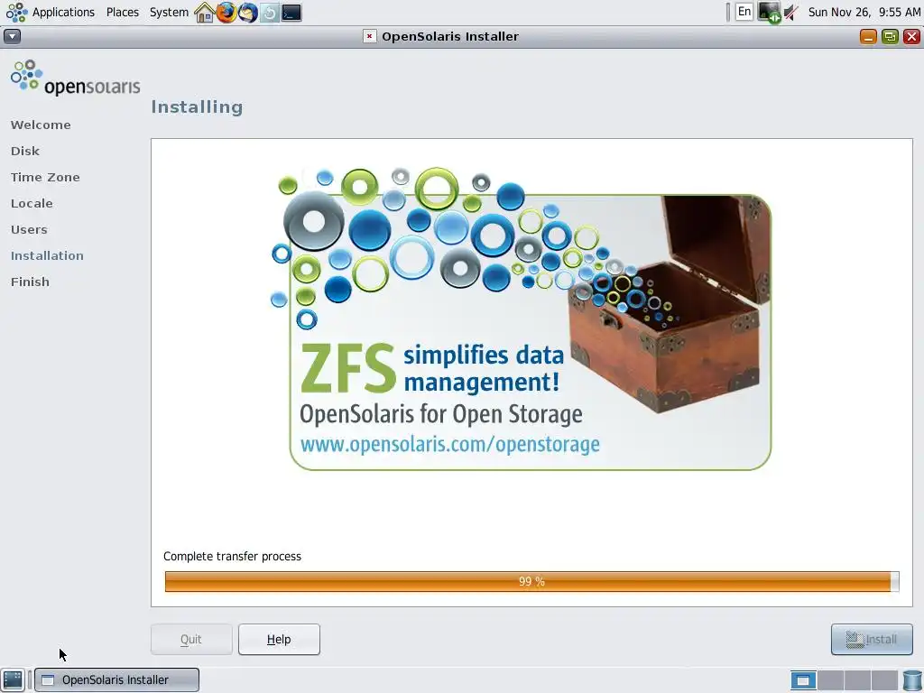Open the home folder launcher icon
The height and width of the screenshot is (693, 924).
coord(205,13)
